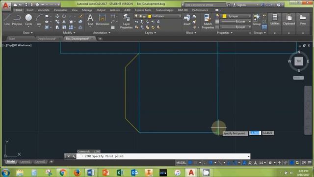Viewport: 314px width, 177px height.
Task: Select the Polyline tool
Action: pyautogui.click(x=17, y=20)
